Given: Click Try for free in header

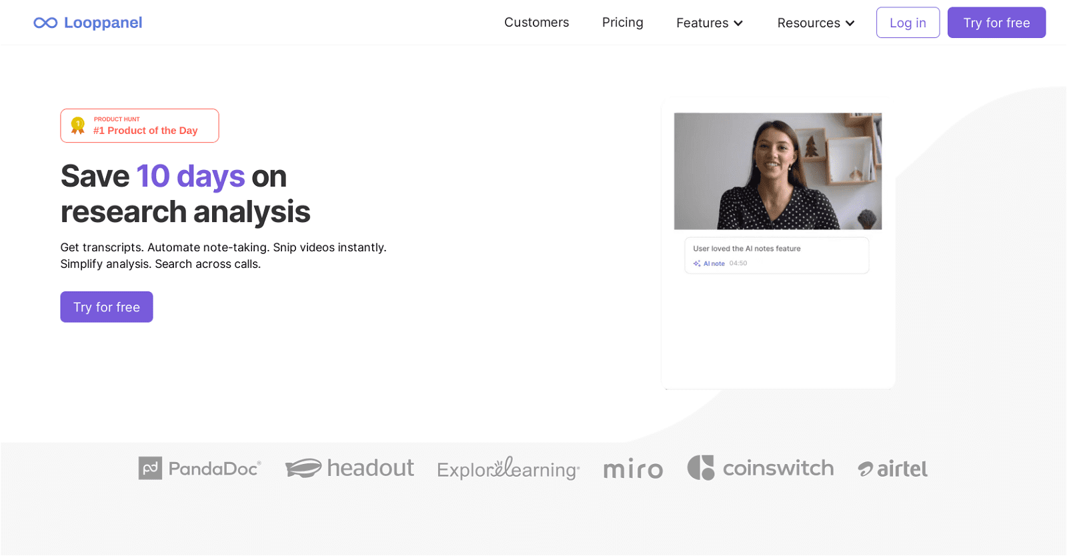Looking at the screenshot, I should (996, 23).
